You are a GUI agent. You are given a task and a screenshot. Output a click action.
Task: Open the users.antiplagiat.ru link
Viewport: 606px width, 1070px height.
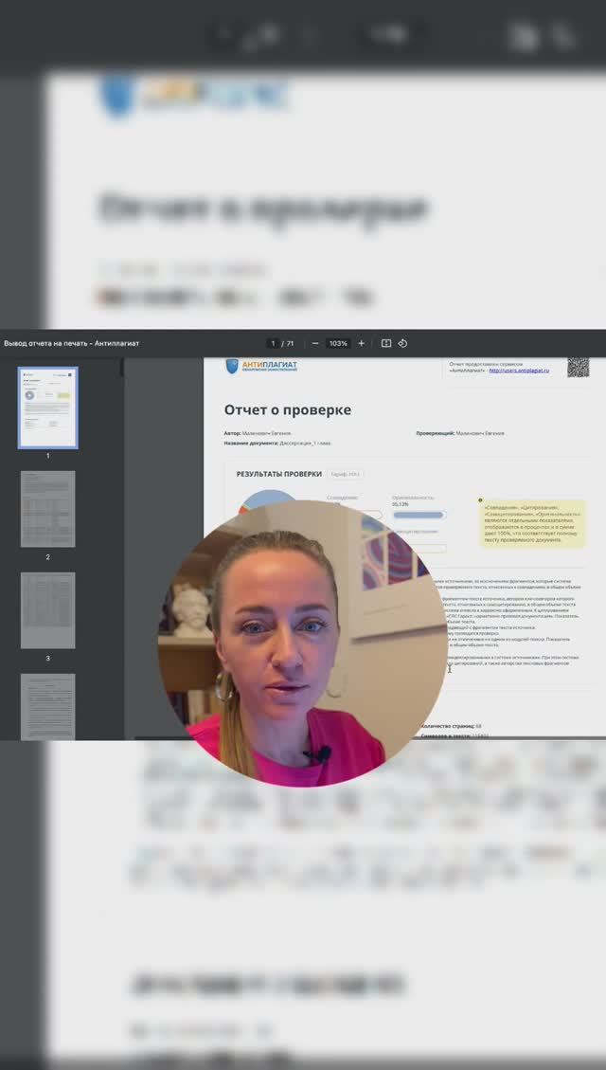click(519, 370)
